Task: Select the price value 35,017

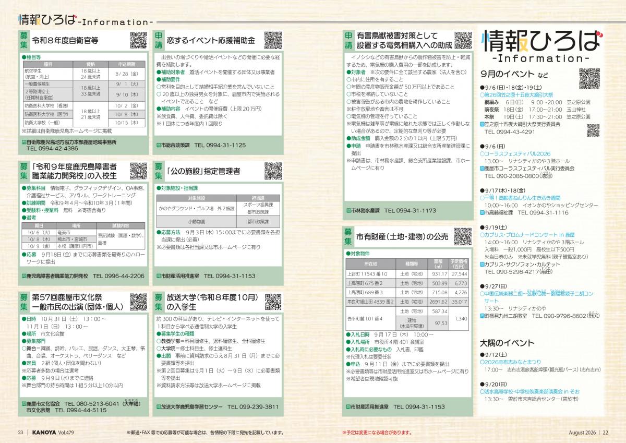Action: pos(460,302)
